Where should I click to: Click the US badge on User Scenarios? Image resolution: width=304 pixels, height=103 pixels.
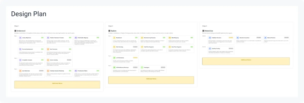[48, 49]
